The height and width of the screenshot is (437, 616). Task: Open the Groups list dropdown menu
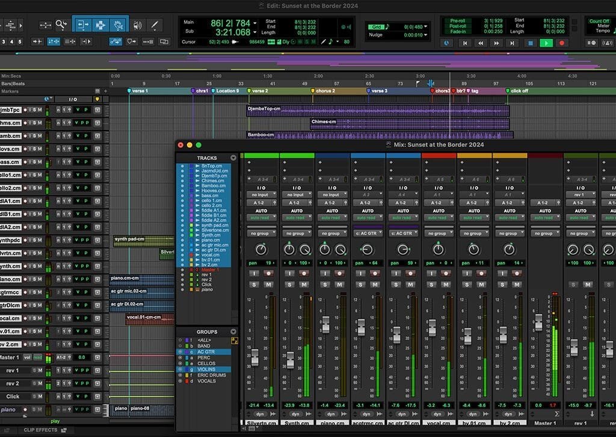coord(233,332)
